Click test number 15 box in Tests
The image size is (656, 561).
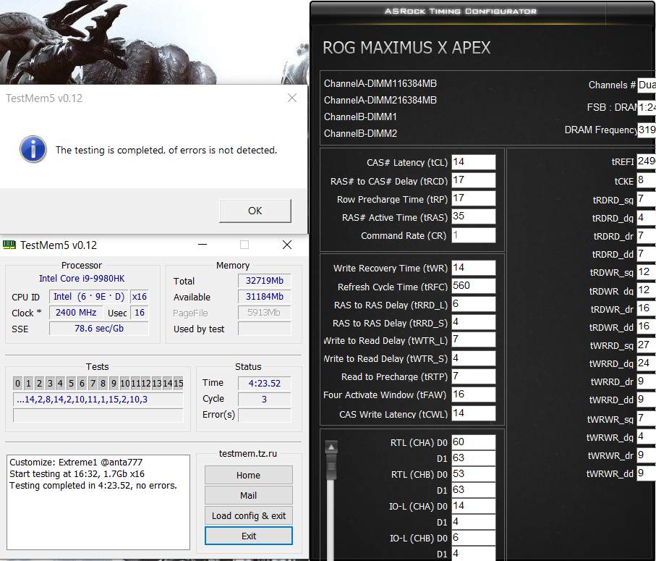tap(178, 383)
